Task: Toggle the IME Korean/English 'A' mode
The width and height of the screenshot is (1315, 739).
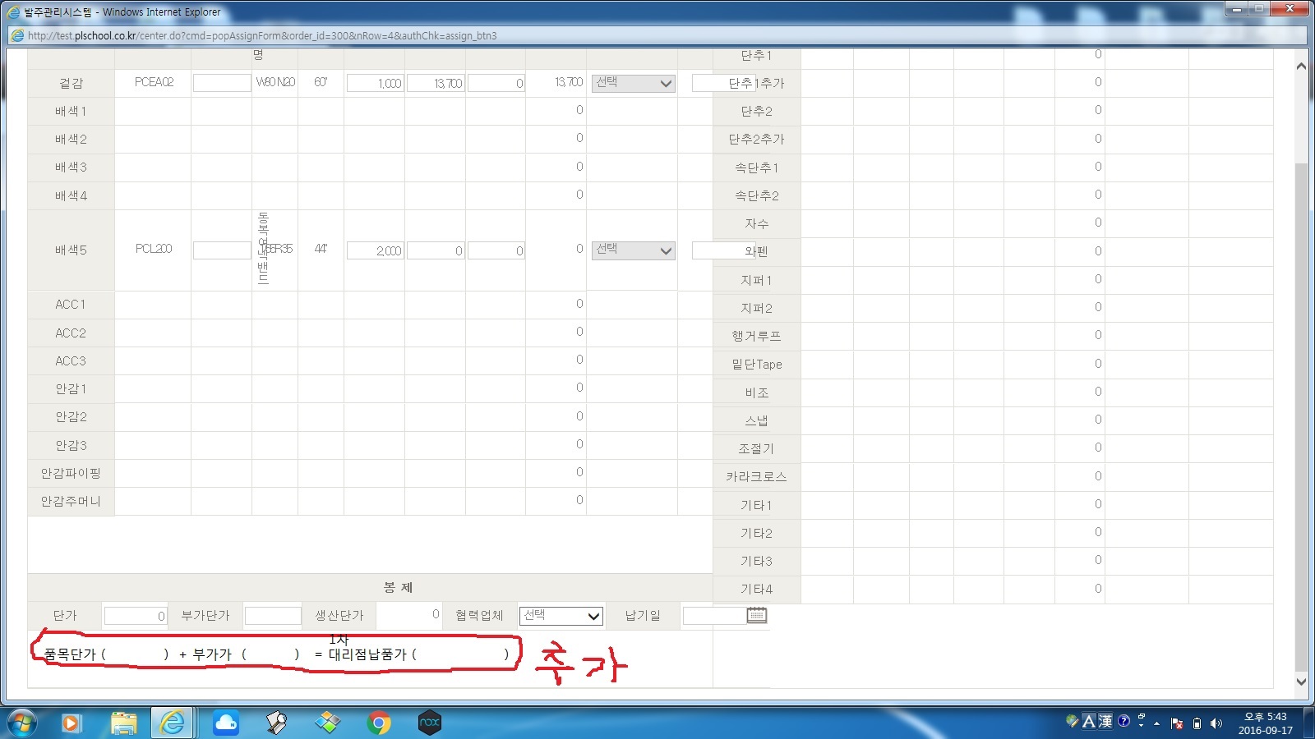Action: click(1089, 721)
